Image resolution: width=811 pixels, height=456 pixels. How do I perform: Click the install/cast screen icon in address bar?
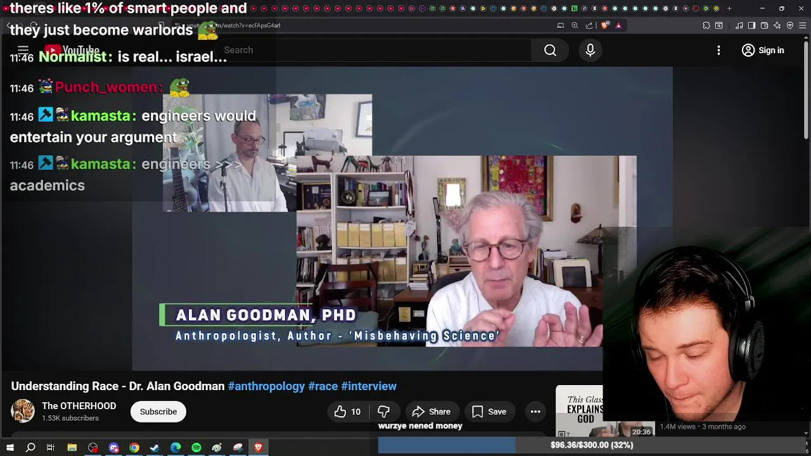pyautogui.click(x=561, y=25)
